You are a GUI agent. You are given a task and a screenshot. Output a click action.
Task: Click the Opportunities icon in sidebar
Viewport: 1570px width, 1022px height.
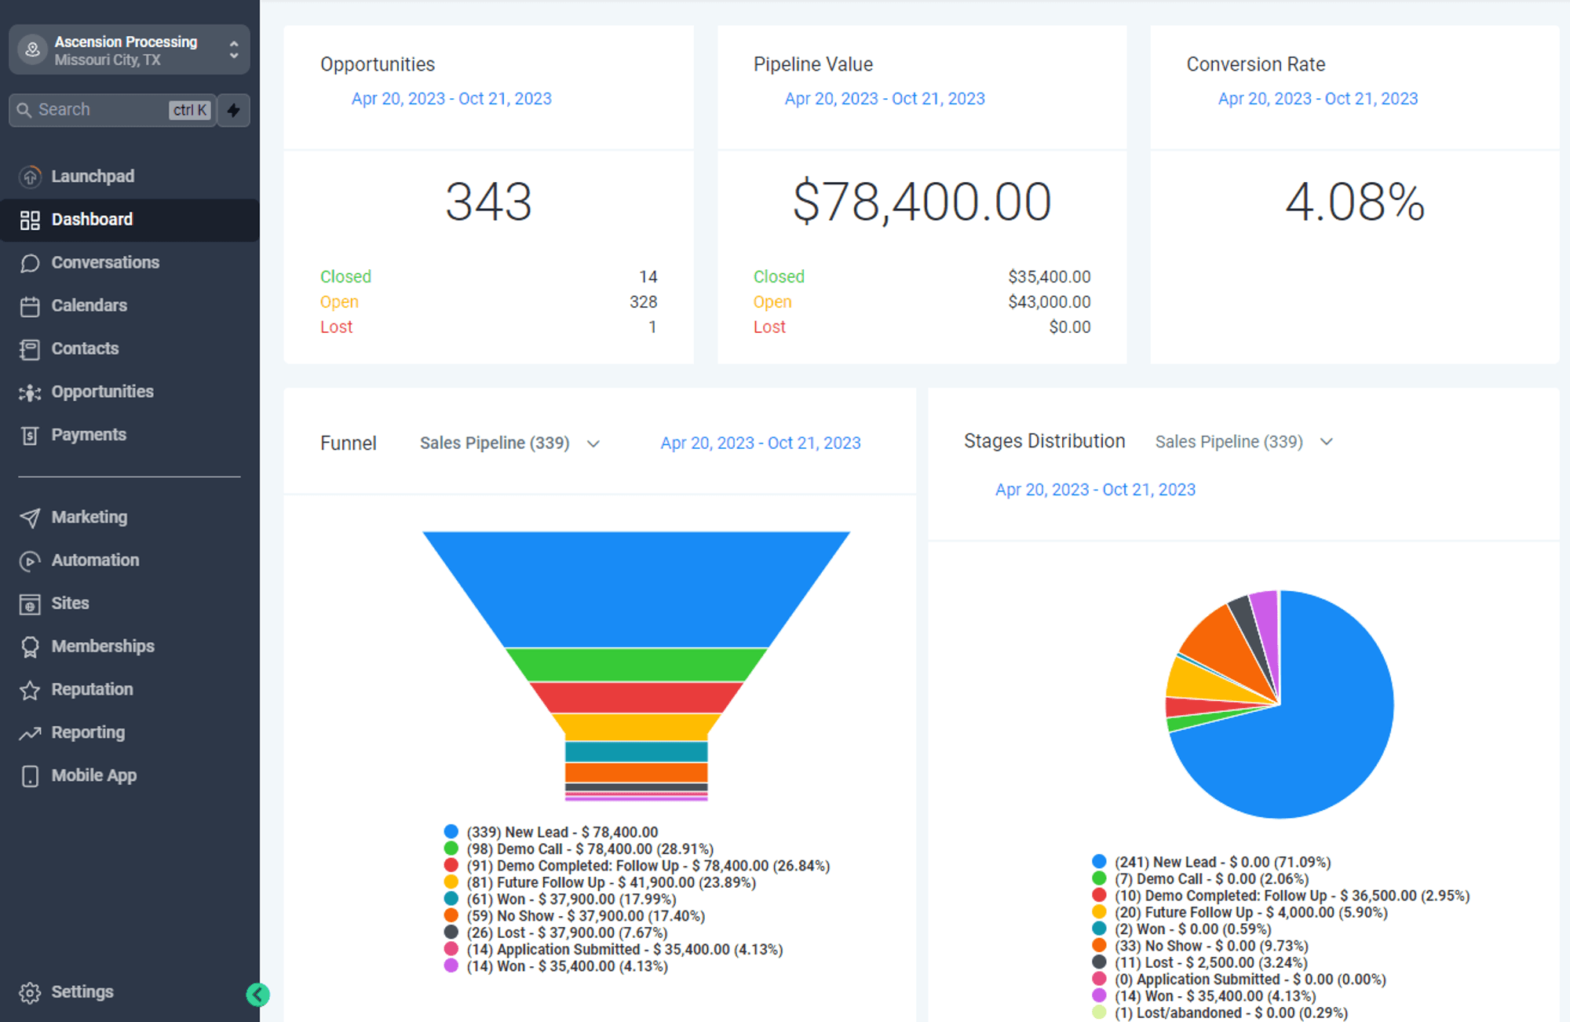[30, 392]
